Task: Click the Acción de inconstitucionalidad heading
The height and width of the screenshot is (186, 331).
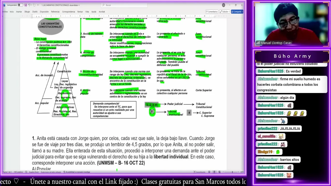Action: coord(91,73)
